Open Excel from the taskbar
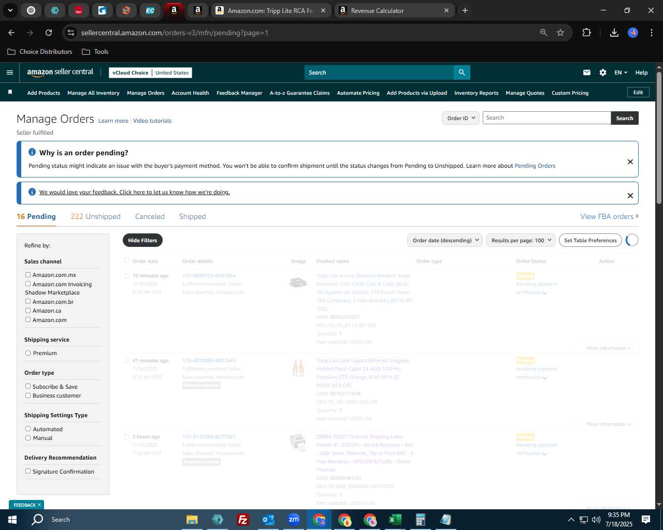 pos(395,520)
